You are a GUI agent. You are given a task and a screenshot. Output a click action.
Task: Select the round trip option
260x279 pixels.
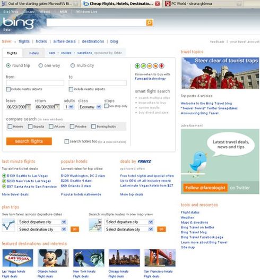pos(8,65)
